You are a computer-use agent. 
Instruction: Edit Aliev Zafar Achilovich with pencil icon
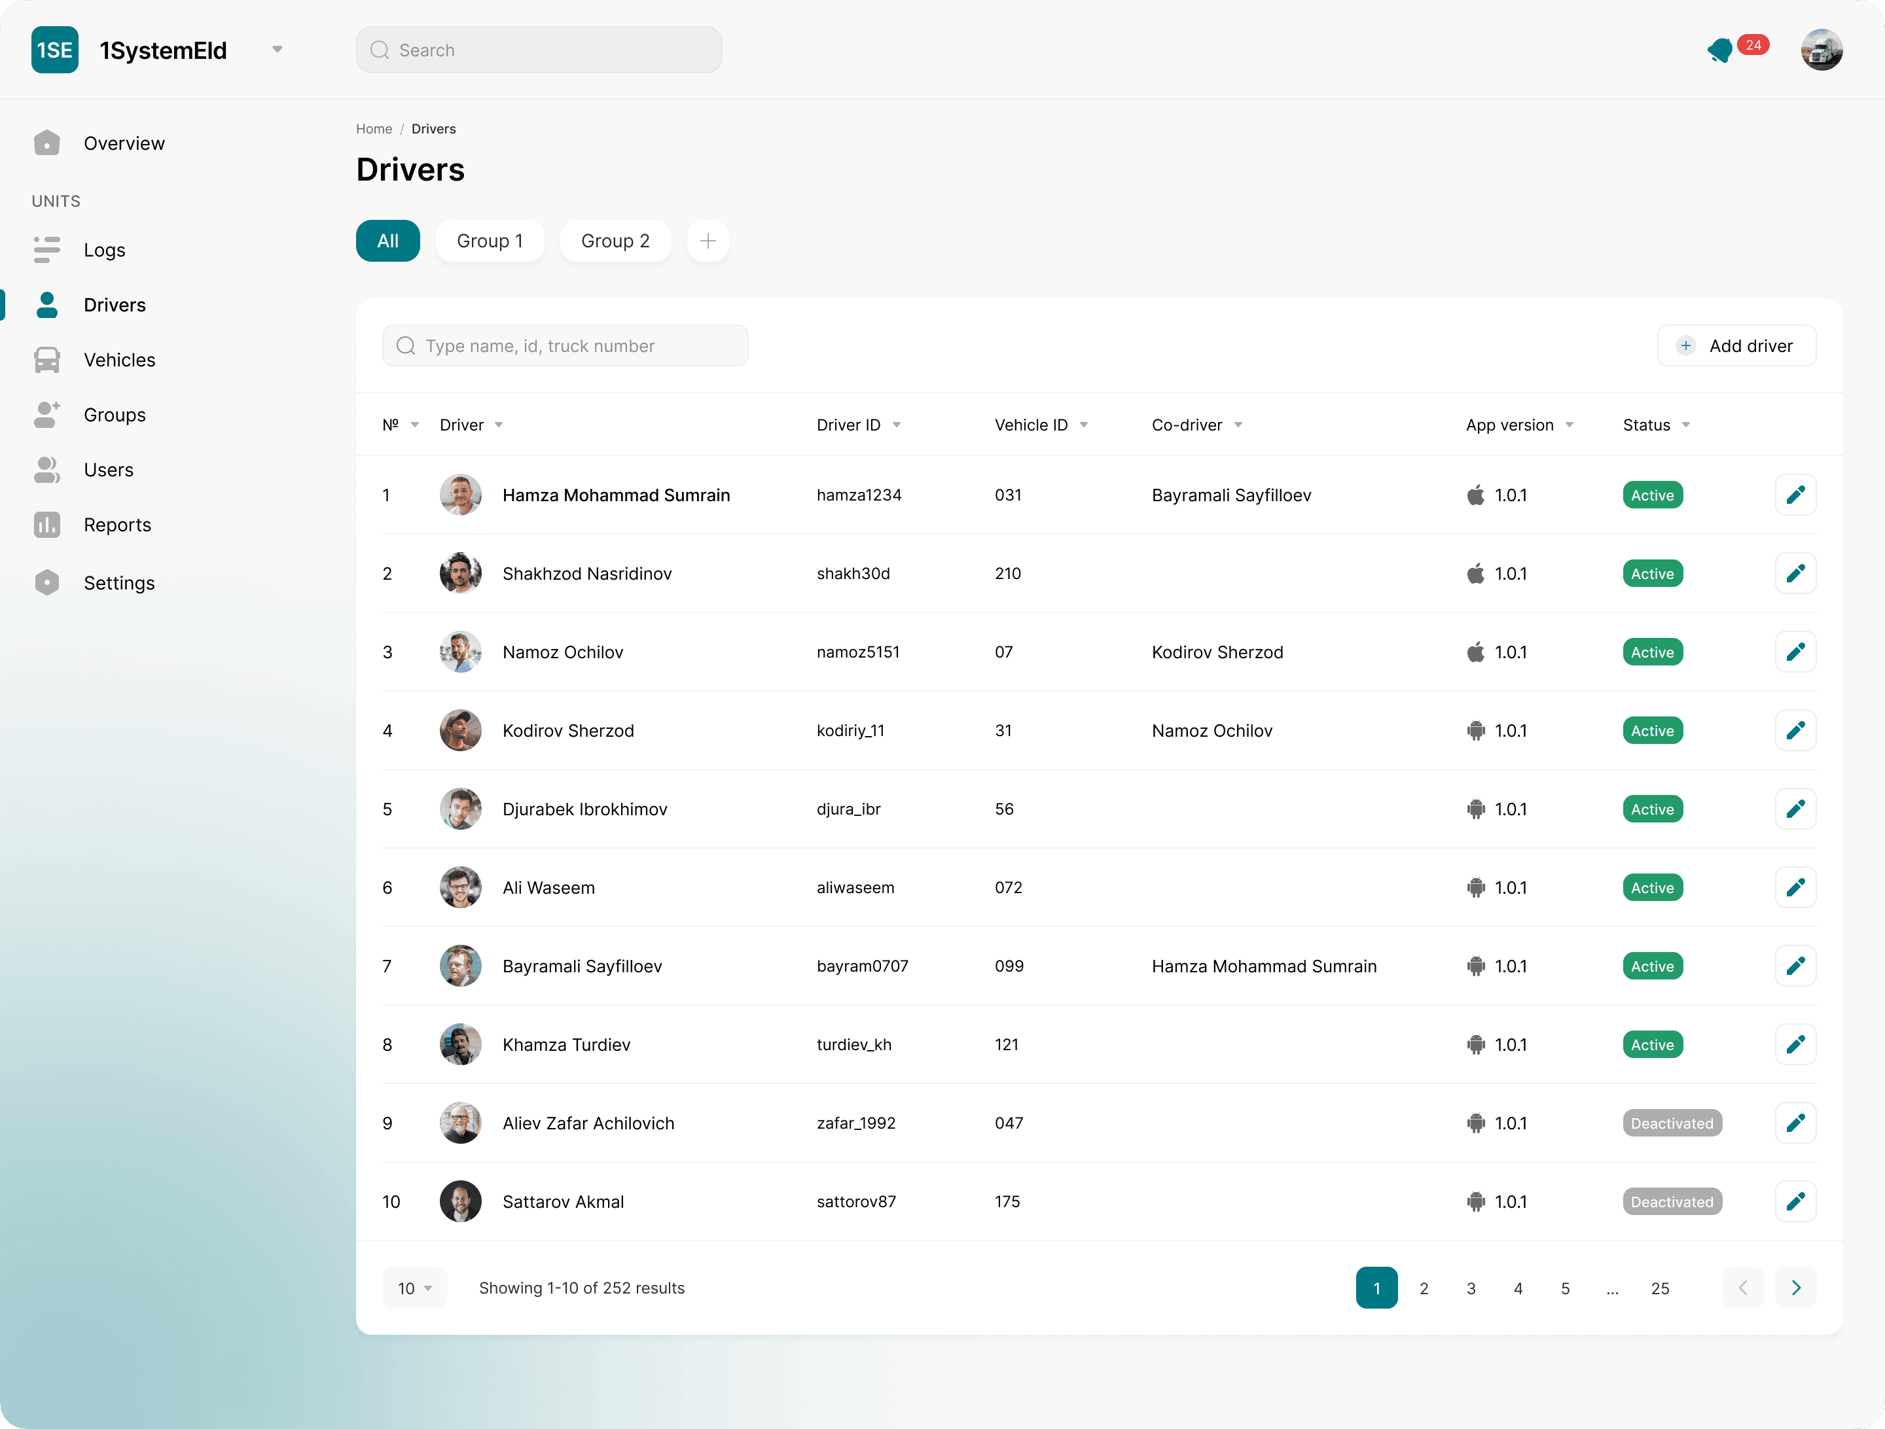click(x=1795, y=1123)
